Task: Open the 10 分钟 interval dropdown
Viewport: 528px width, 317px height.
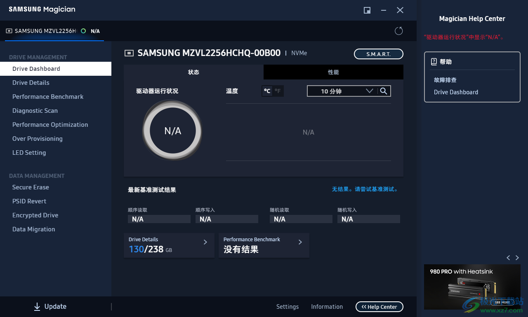Action: [369, 91]
